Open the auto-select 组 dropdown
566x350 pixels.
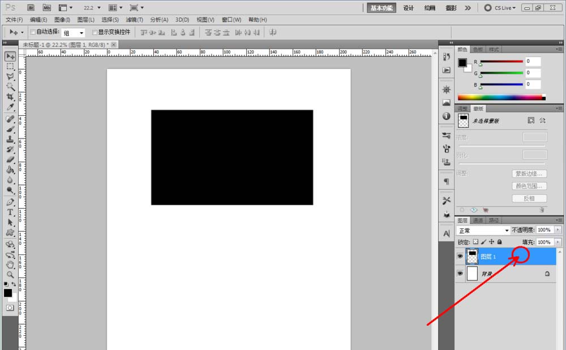pos(73,33)
